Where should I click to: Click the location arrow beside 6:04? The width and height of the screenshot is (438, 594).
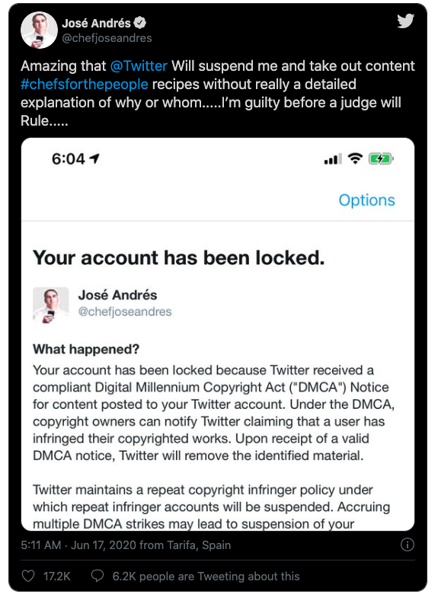pos(94,158)
